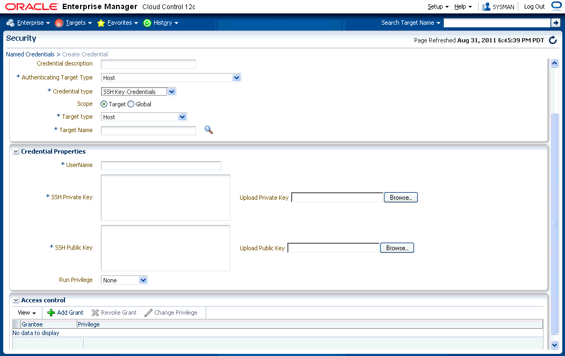Click the Target Name input field

pos(148,130)
